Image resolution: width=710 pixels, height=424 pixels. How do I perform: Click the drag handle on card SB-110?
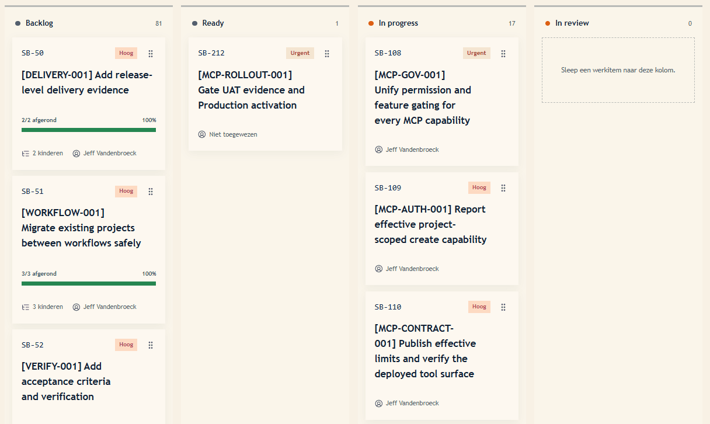coord(503,307)
